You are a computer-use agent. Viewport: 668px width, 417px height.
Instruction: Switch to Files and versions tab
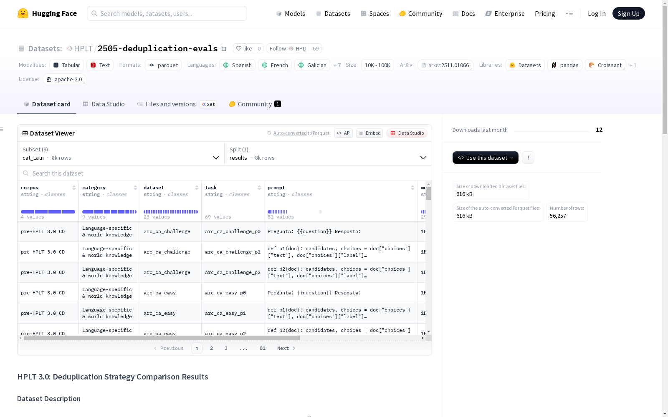click(x=177, y=104)
